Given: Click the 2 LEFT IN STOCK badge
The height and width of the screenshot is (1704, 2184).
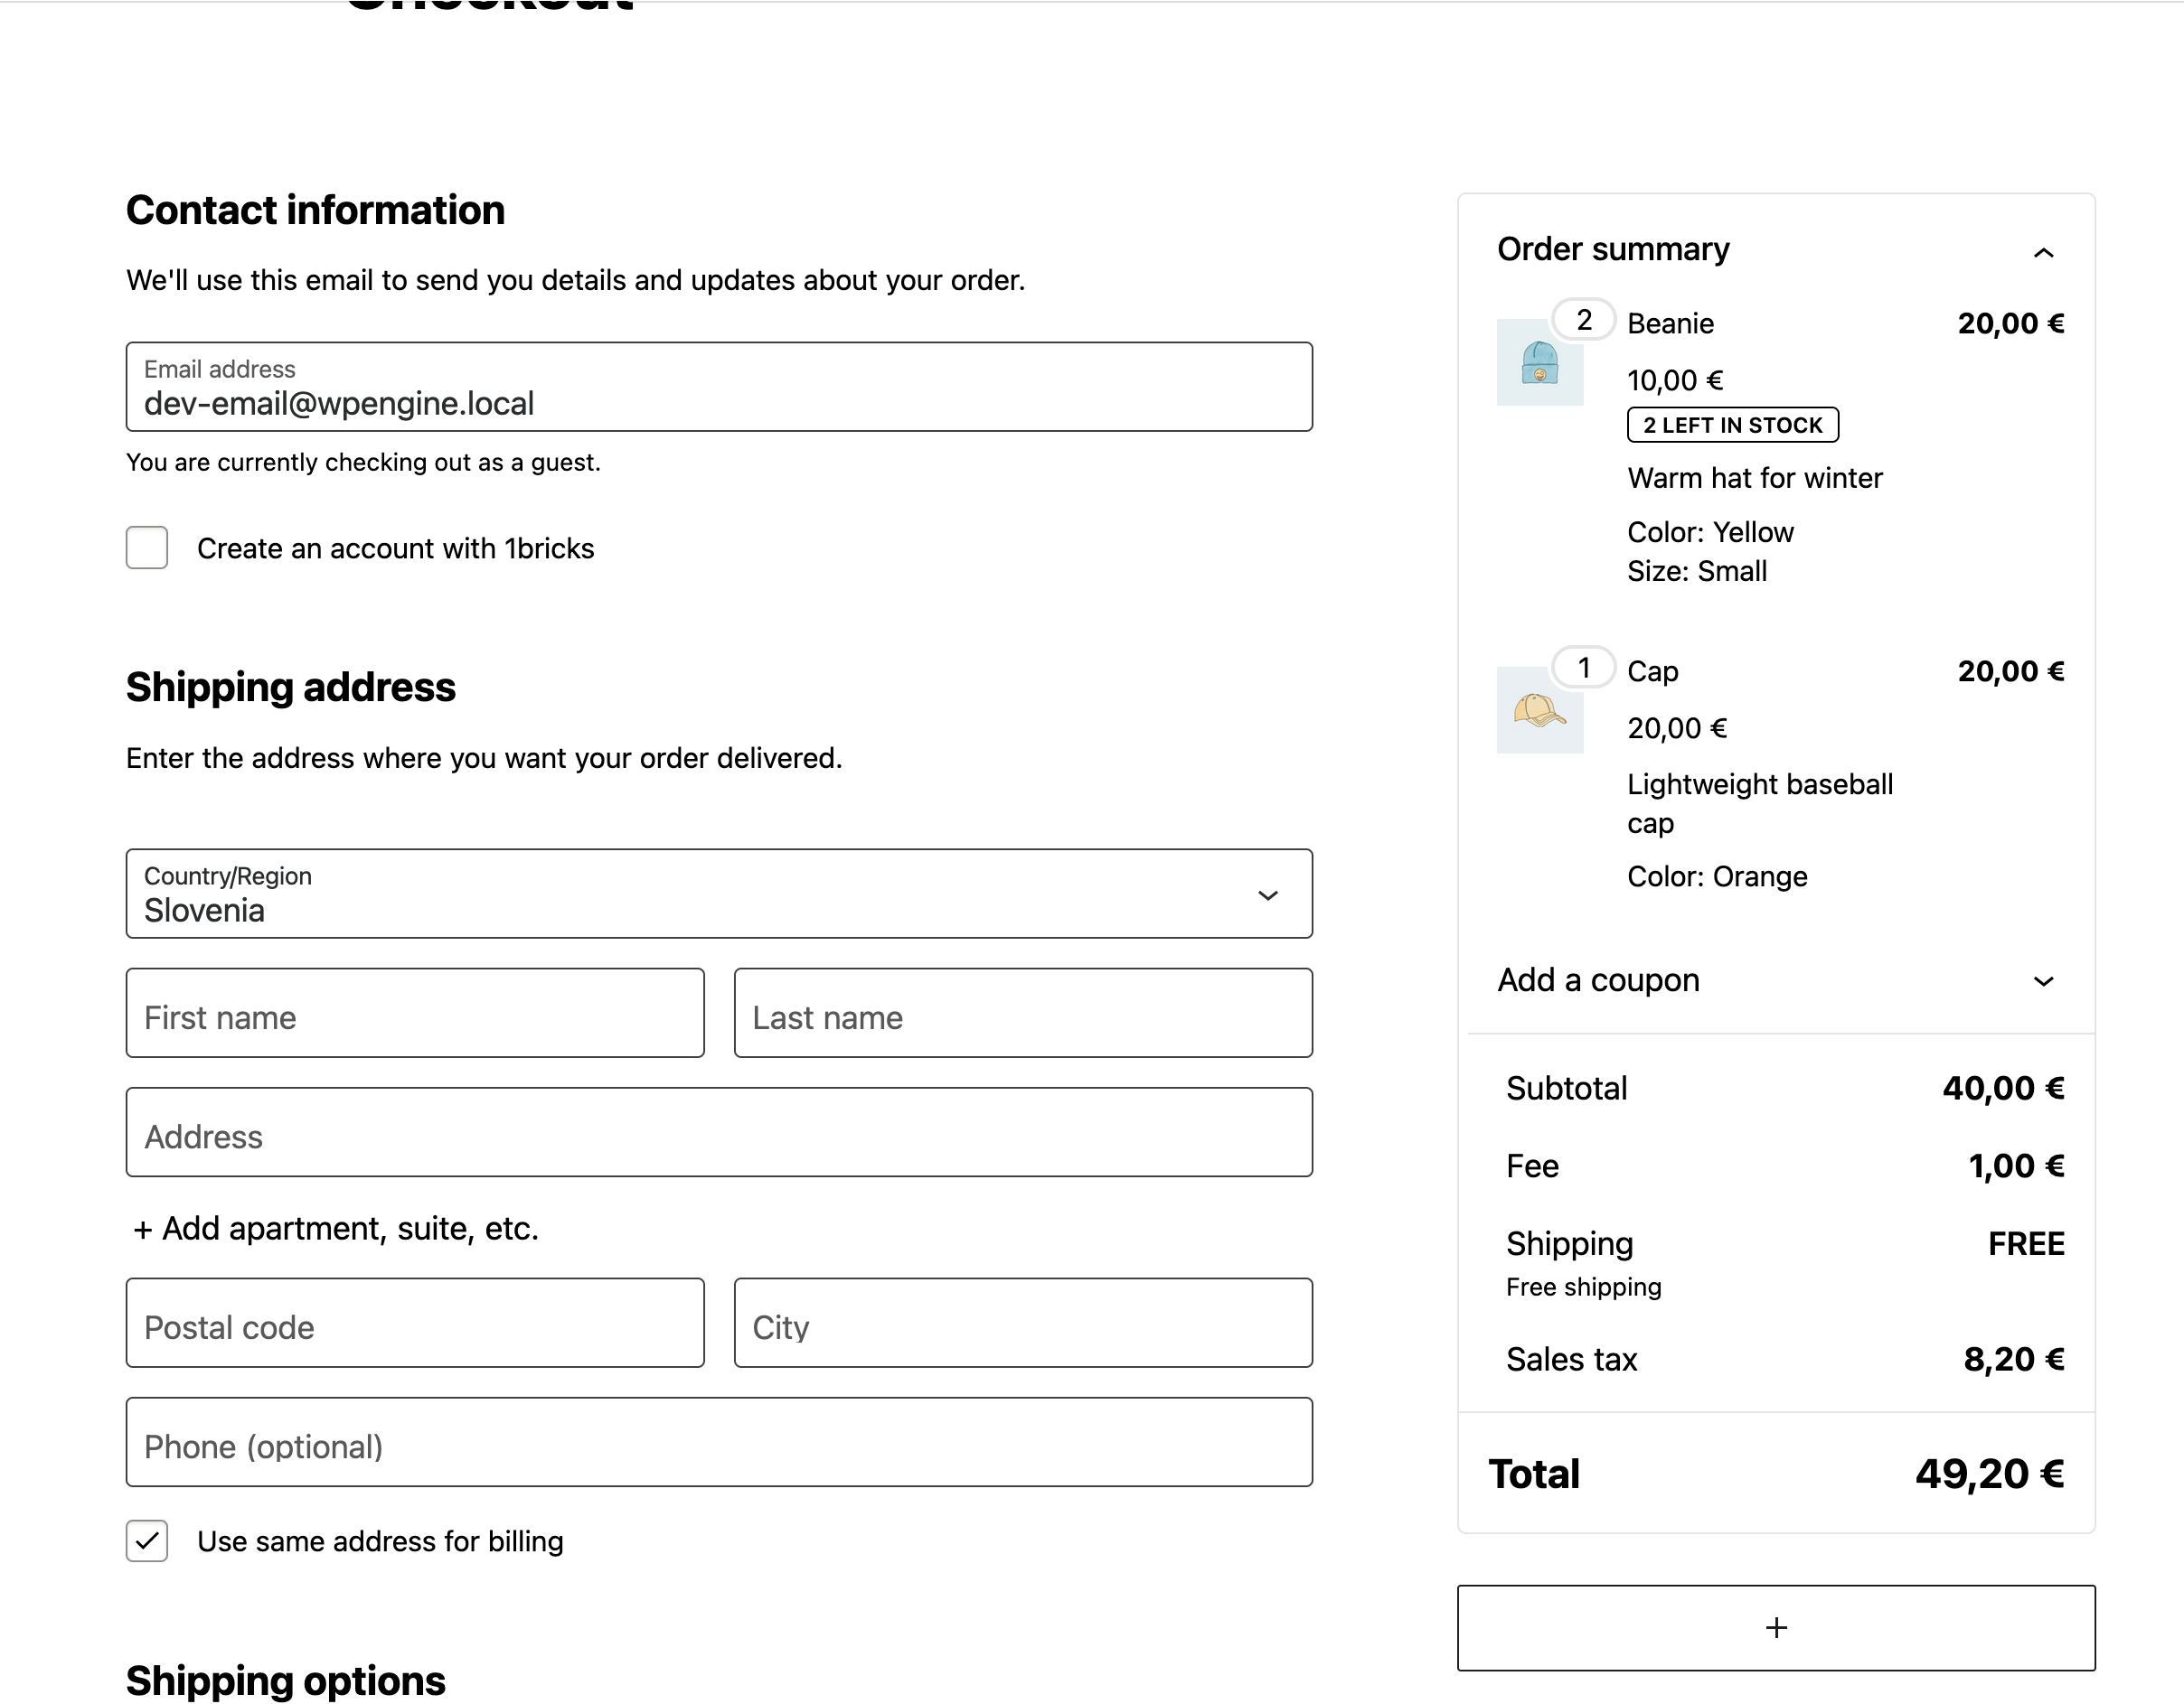Looking at the screenshot, I should [1732, 425].
